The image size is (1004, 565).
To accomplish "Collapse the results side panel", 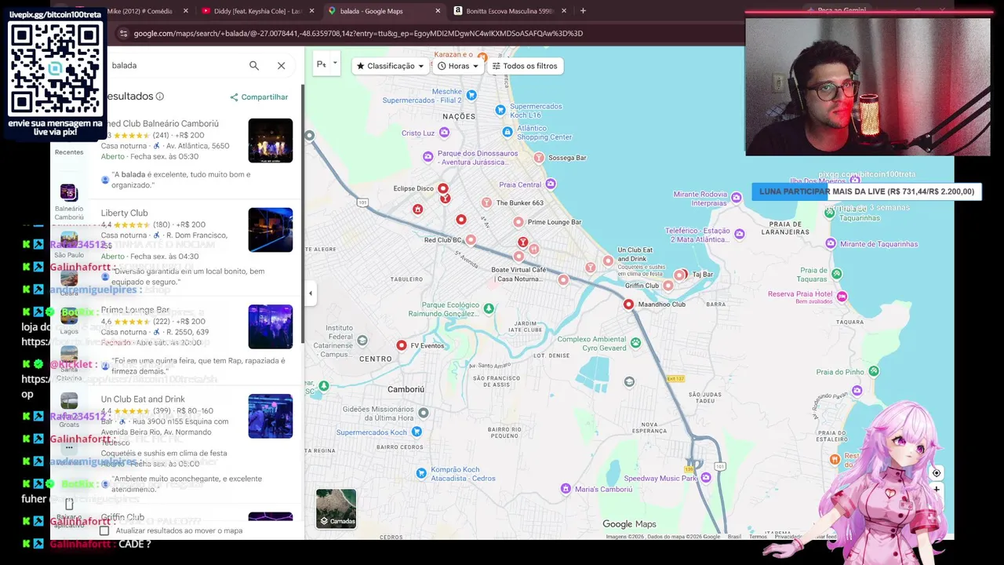I will tap(311, 293).
